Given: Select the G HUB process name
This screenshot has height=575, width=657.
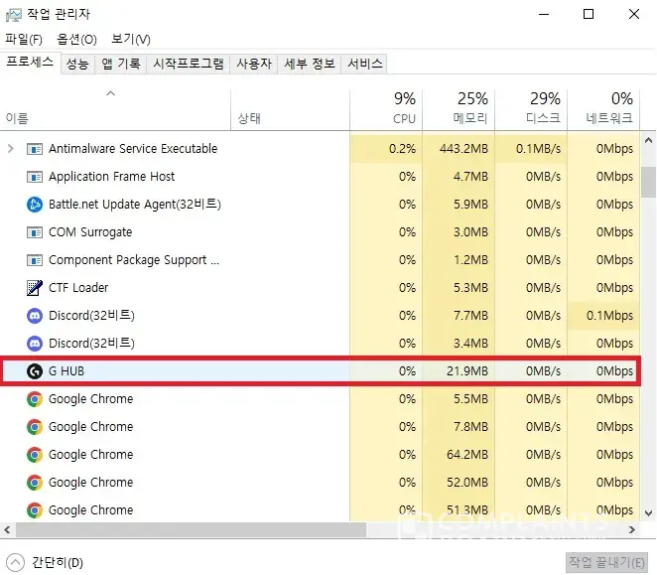Looking at the screenshot, I should (66, 371).
